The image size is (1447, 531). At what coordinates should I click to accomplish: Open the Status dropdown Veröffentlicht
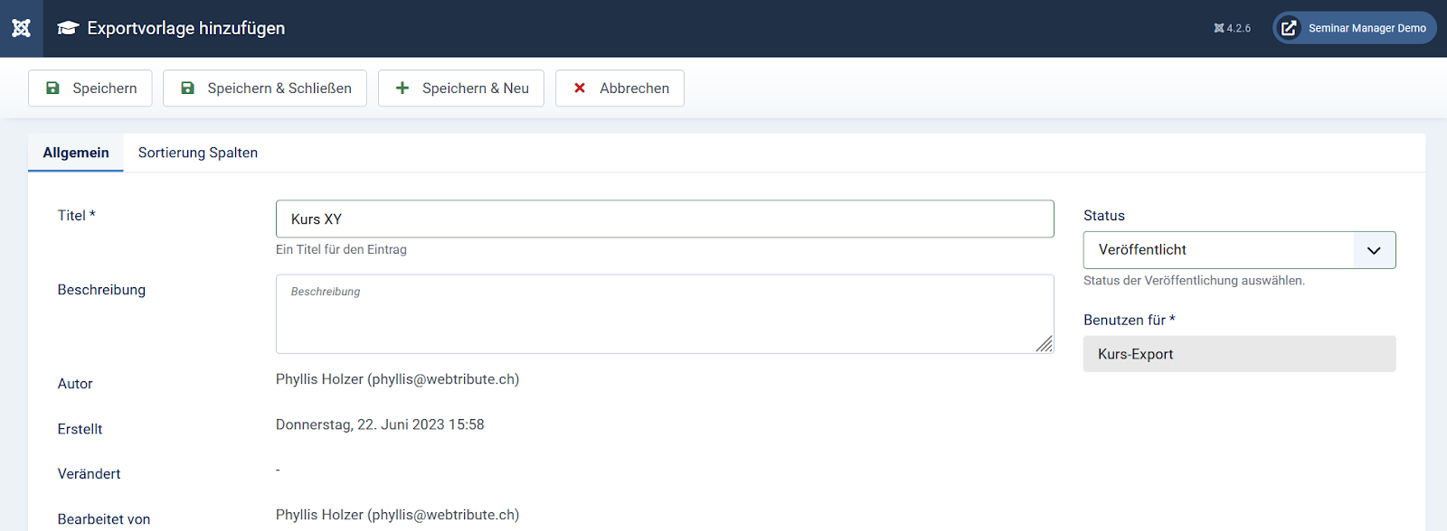coord(1239,250)
